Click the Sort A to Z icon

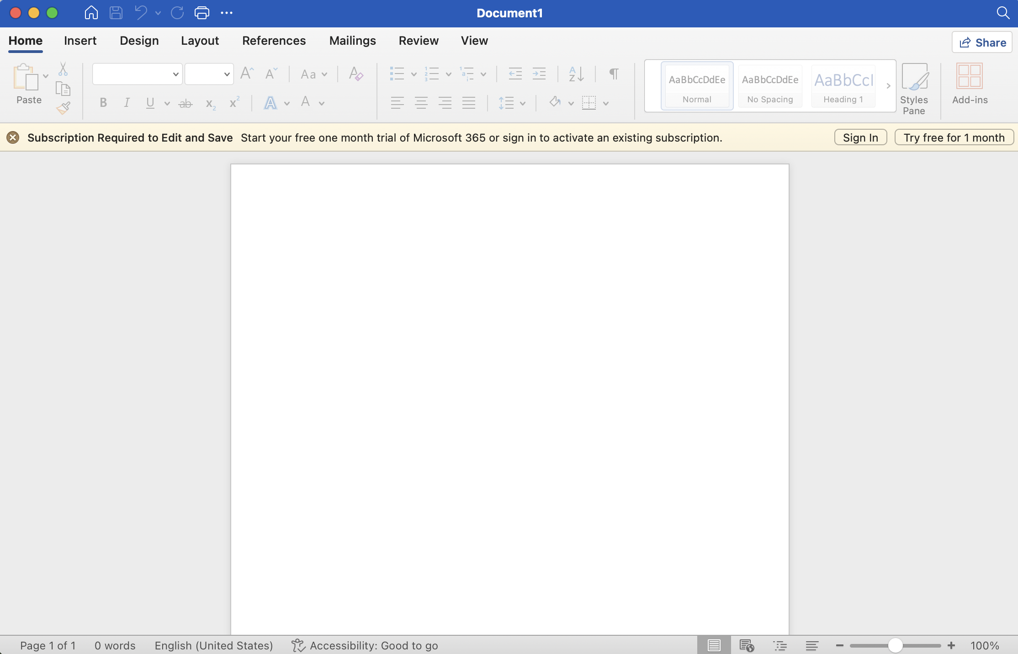576,74
